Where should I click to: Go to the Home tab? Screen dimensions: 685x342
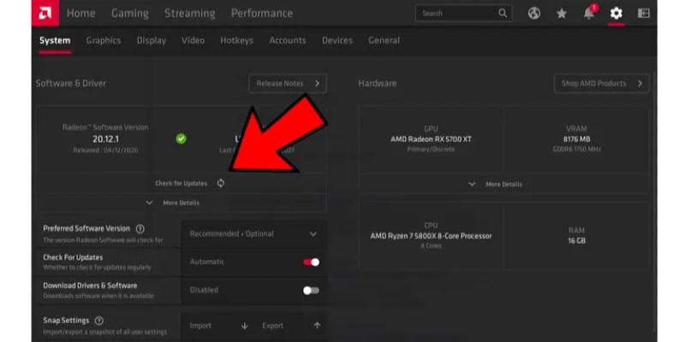coord(80,13)
